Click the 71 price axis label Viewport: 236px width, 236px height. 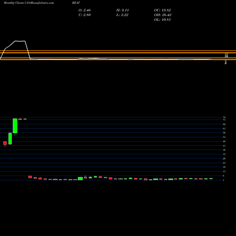[x=224, y=120]
